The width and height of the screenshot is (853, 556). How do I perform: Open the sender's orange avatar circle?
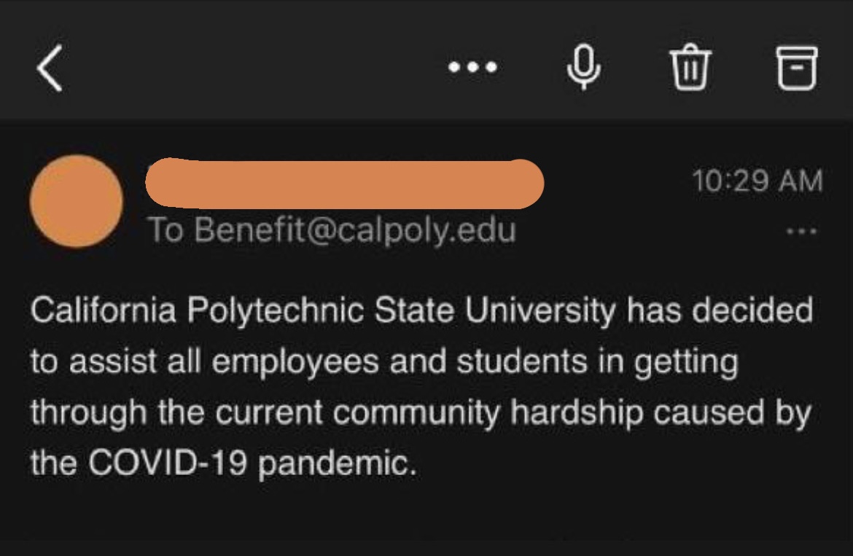click(77, 200)
